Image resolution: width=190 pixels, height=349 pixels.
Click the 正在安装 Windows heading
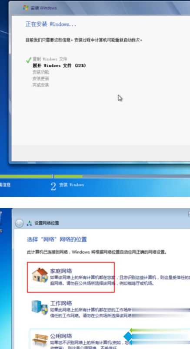51,24
